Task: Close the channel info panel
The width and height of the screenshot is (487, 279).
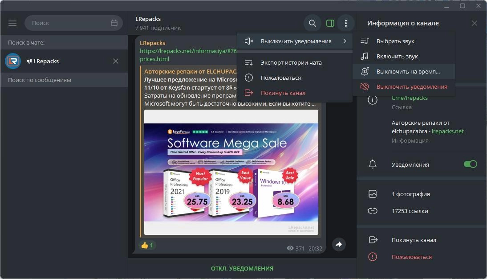Action: [x=474, y=23]
